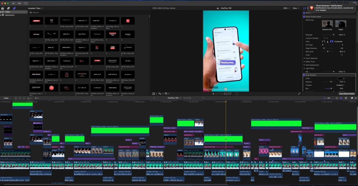Enable the keyer Invert checkbox
The height and width of the screenshot is (186, 358).
tap(342, 55)
